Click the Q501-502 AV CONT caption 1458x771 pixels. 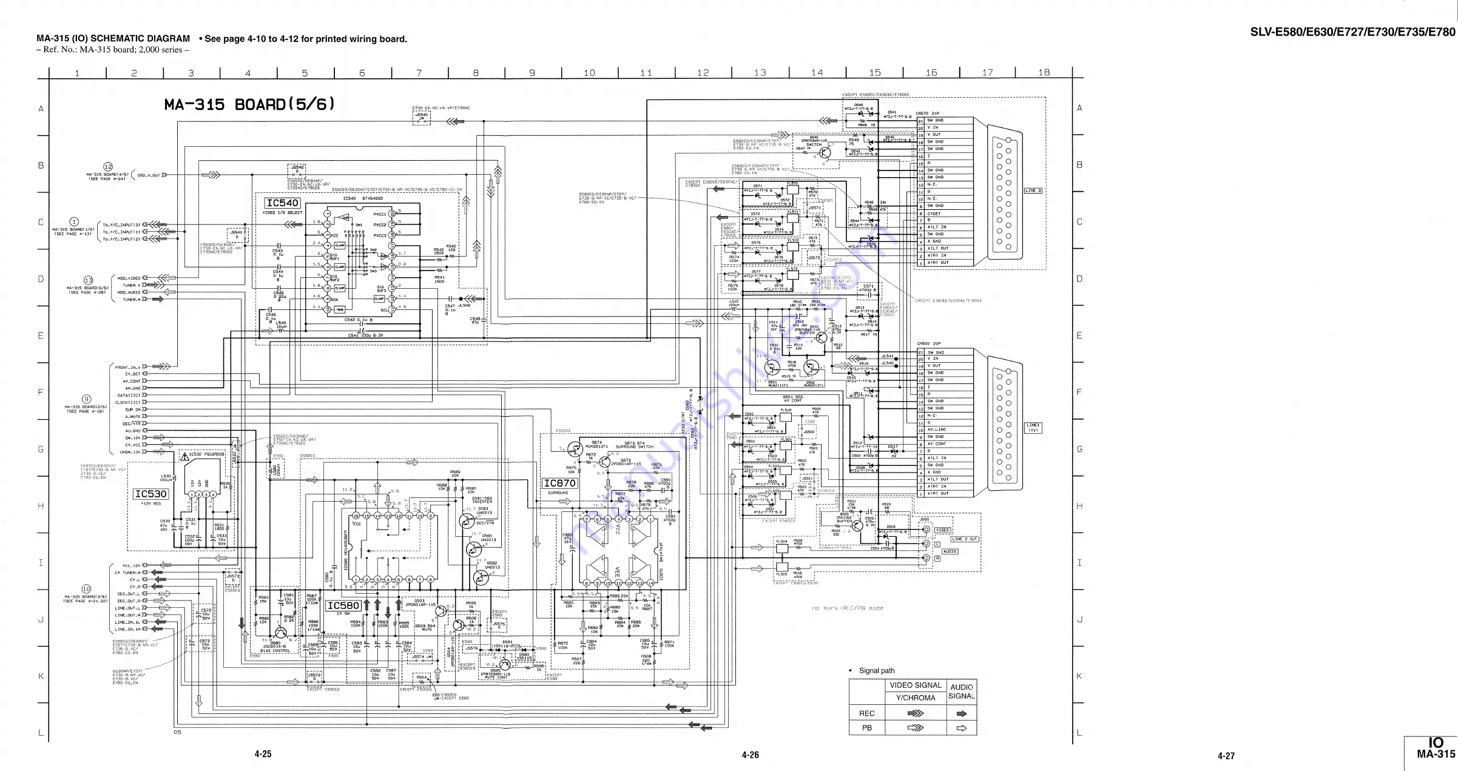tap(792, 399)
